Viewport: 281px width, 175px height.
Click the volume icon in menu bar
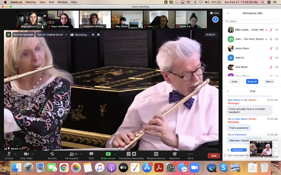[207, 2]
